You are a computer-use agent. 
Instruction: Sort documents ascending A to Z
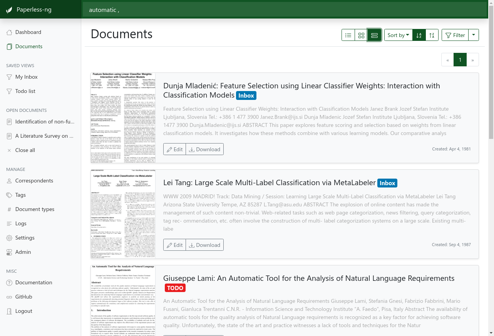pyautogui.click(x=419, y=35)
